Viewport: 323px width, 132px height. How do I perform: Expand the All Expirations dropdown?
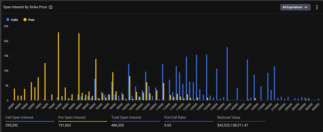(295, 7)
